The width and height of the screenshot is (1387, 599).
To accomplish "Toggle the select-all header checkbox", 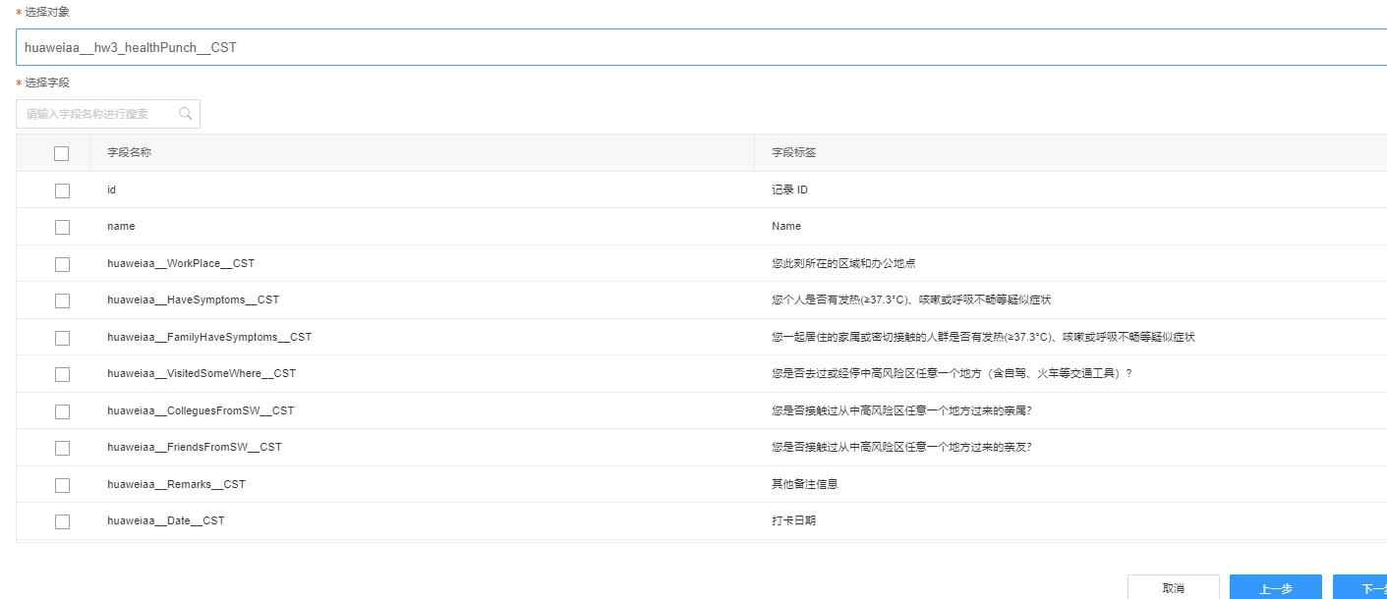I will 62,153.
